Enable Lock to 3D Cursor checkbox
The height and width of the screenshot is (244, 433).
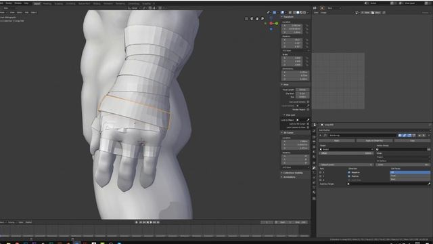[x=308, y=123]
